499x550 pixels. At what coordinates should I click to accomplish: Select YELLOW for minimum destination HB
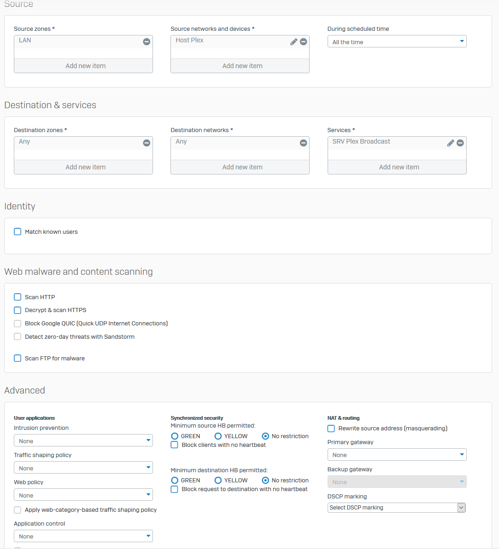click(x=218, y=480)
